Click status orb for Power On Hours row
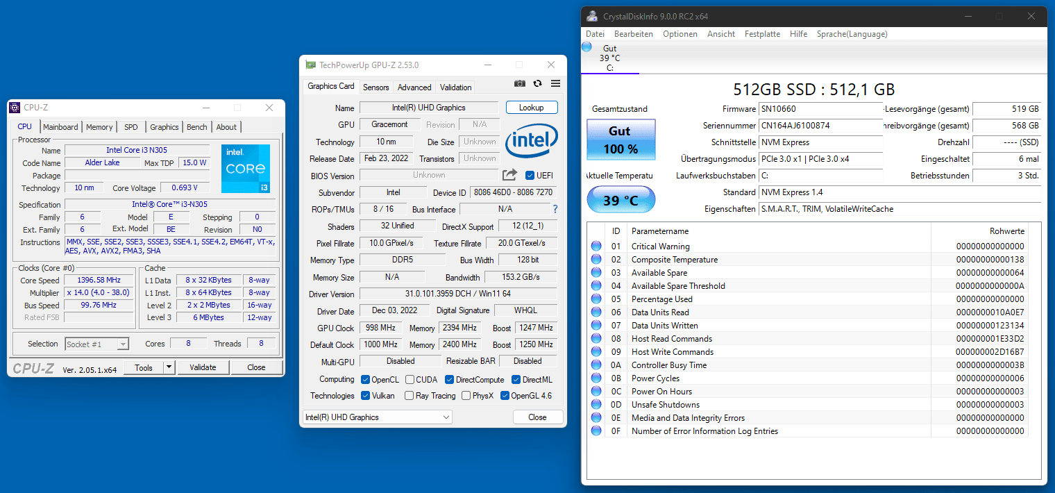 [596, 392]
